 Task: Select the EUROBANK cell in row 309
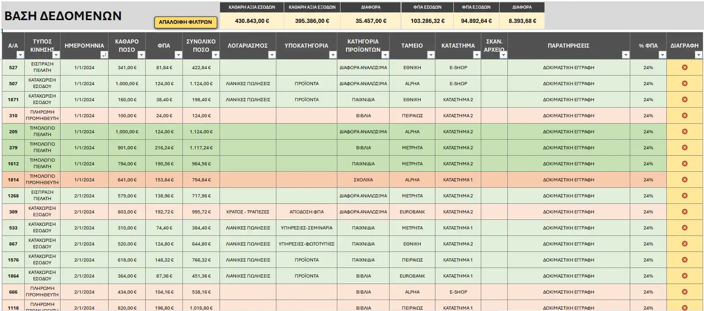pos(412,212)
